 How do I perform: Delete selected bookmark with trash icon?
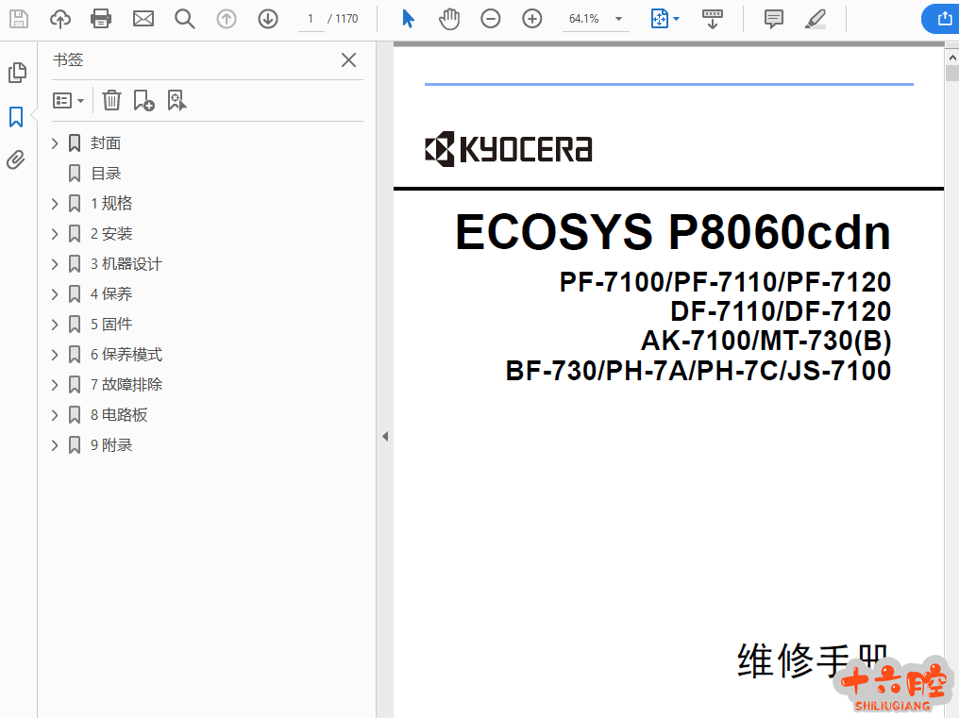[111, 100]
